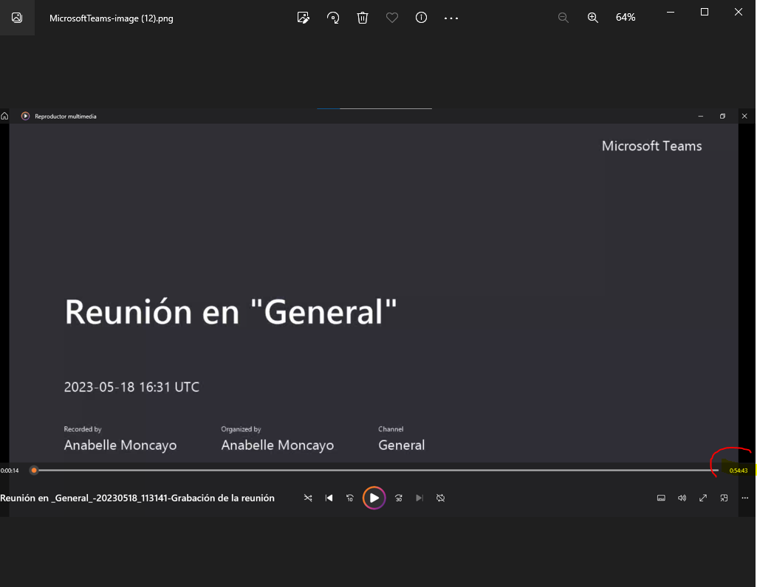Open media player more options ellipsis
Viewport: 757px width, 587px height.
[x=745, y=499]
